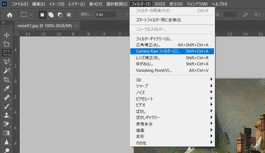
Task: Select the Crop tool
Action: point(7,80)
